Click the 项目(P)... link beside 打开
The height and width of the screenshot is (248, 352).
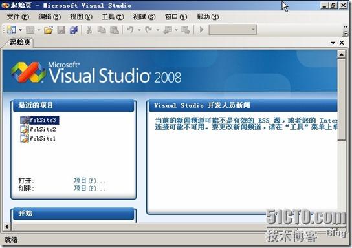click(89, 181)
